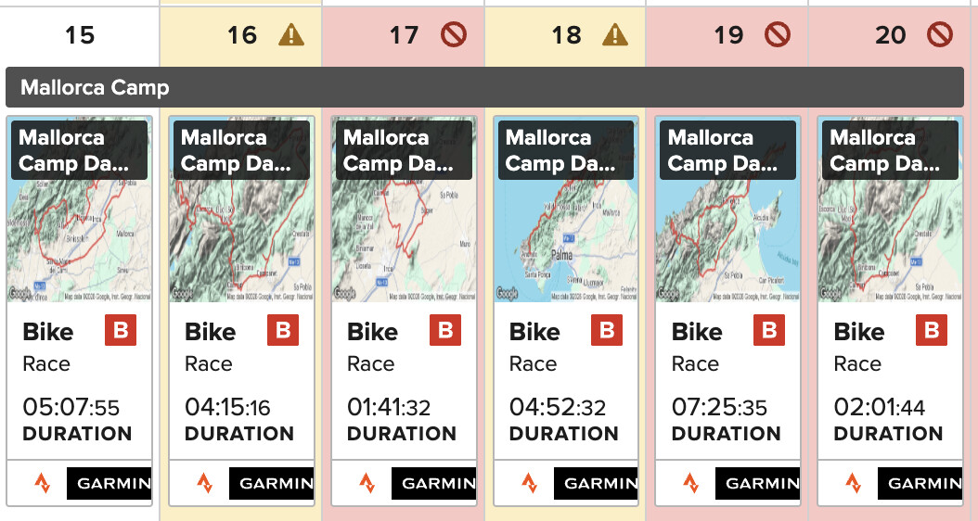978x521 pixels.
Task: Click the prohibited circle icon on day 20
Action: [x=940, y=35]
